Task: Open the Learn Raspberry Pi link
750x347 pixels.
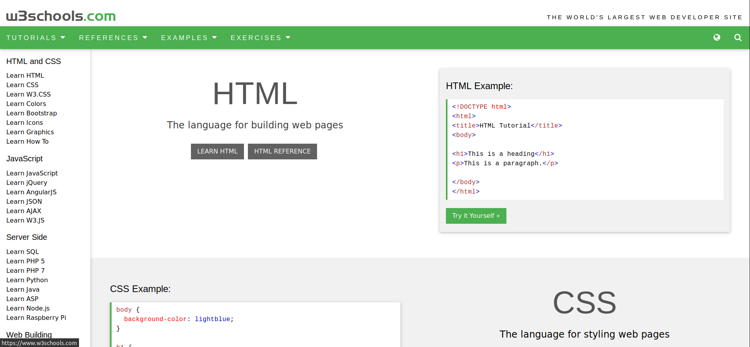Action: click(x=36, y=318)
